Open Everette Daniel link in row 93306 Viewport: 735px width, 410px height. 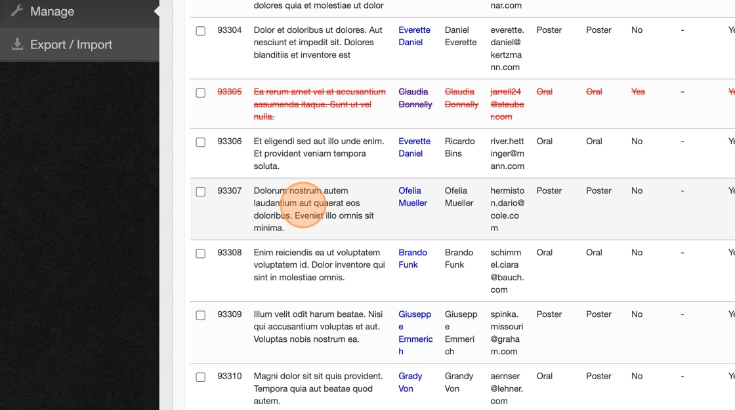coord(414,147)
